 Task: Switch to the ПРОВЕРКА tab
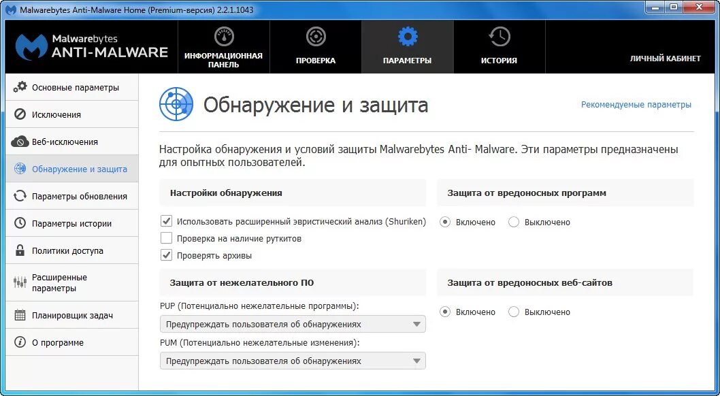coord(316,47)
